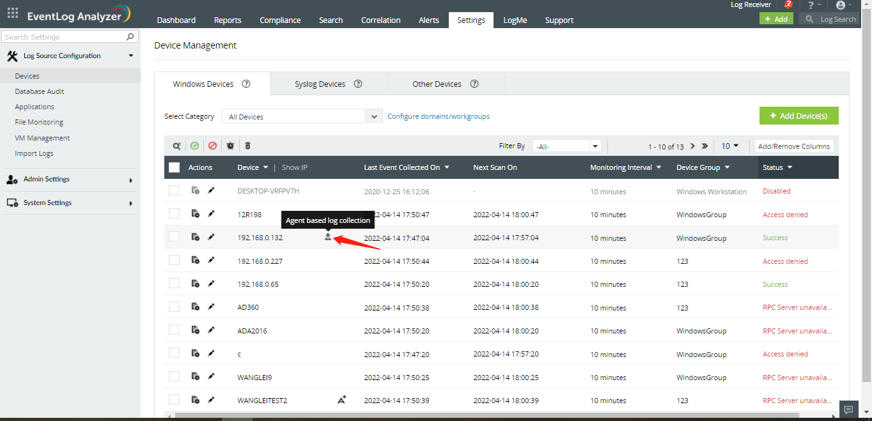Open the Status column sort arrow
The image size is (872, 421).
(x=790, y=167)
